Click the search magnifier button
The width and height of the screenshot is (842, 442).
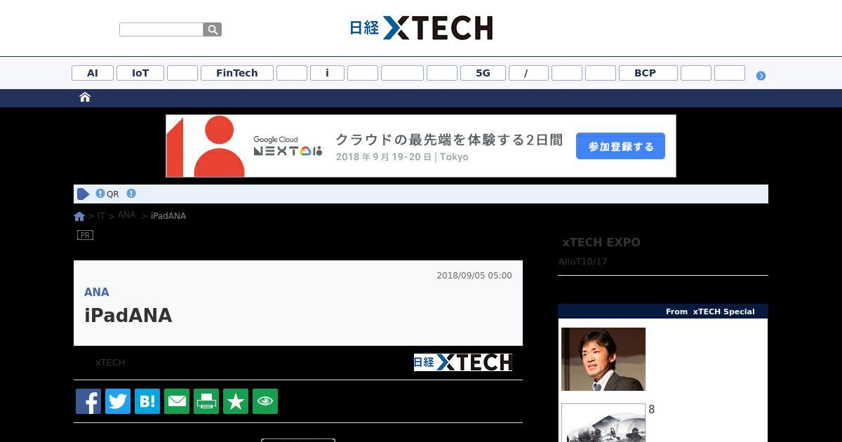(x=213, y=29)
